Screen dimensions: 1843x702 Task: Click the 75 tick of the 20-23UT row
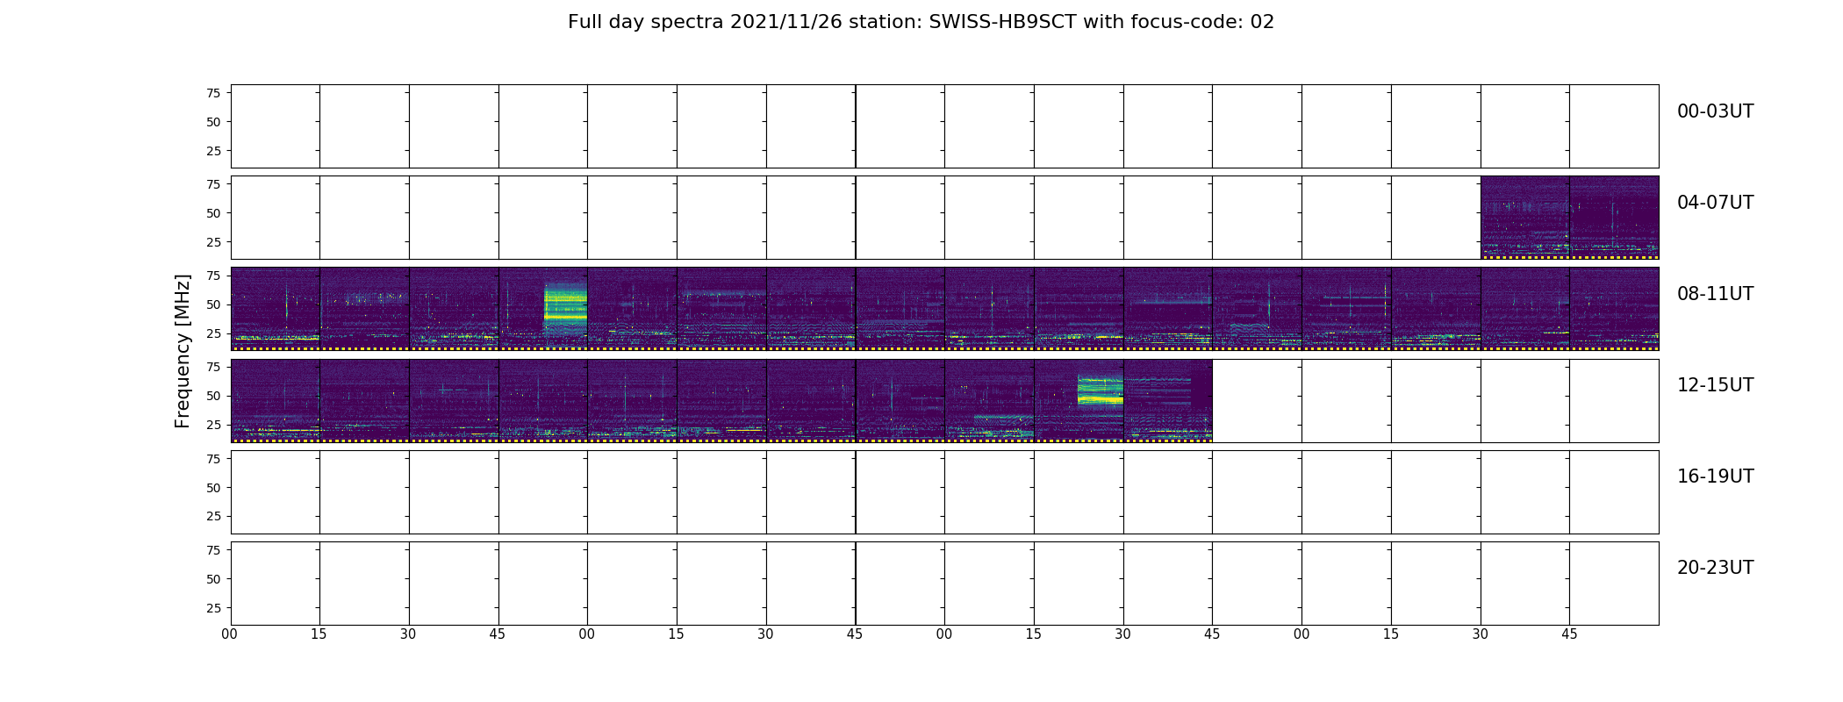tap(213, 550)
